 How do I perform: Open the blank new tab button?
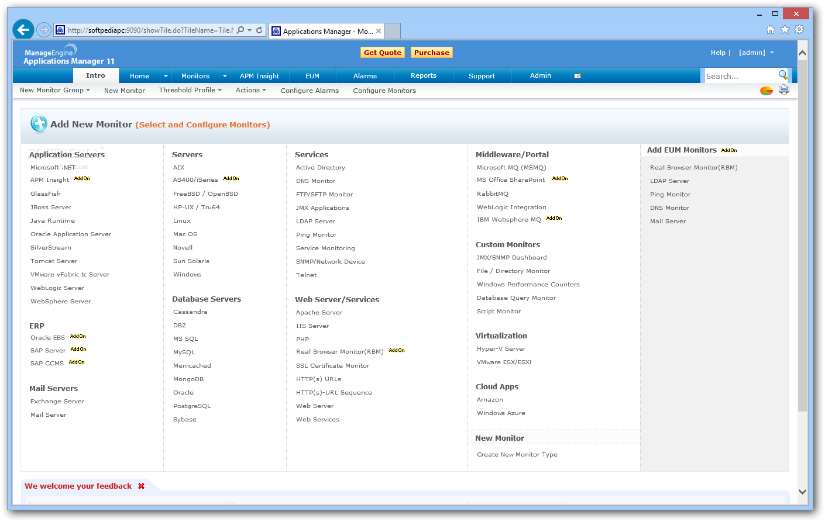393,31
